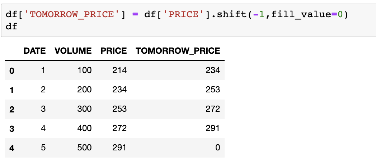
Task: Select the PRICE column header
Action: click(x=114, y=51)
